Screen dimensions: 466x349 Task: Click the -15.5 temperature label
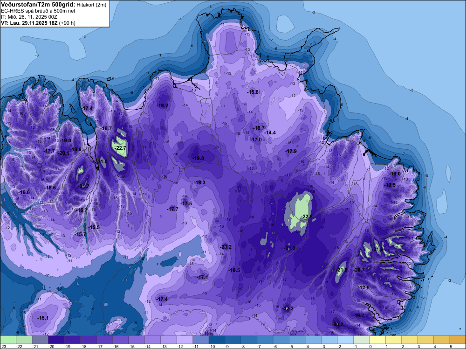tap(94, 227)
